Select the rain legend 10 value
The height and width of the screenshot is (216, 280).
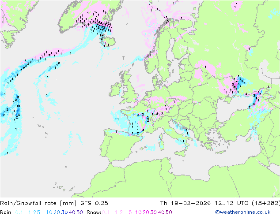click(x=49, y=212)
